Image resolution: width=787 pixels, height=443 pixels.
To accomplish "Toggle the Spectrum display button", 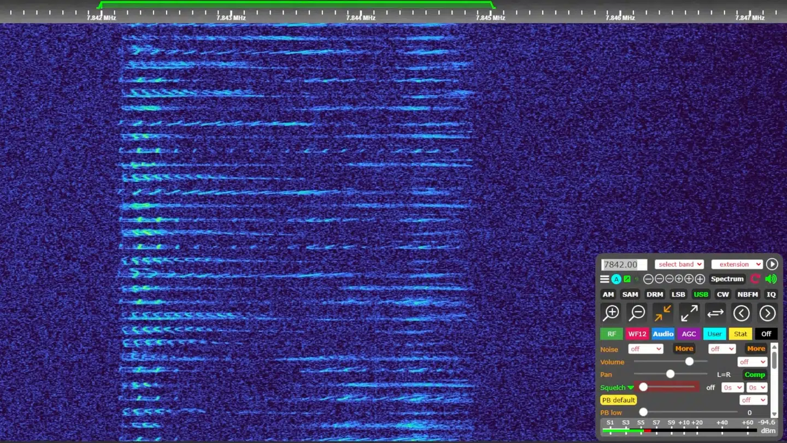I will pos(727,279).
